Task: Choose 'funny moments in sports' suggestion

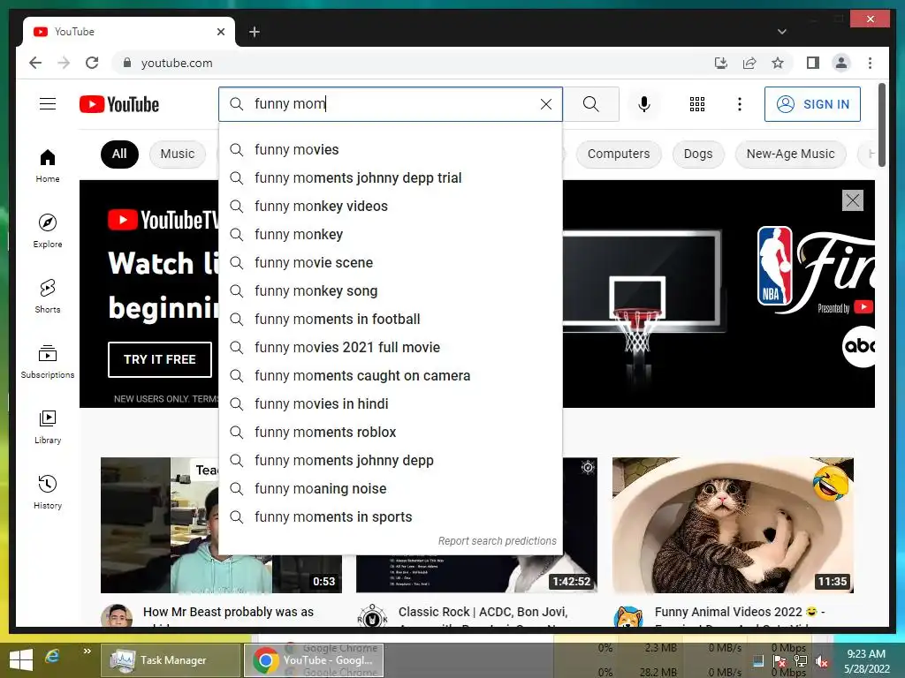Action: (x=391, y=517)
